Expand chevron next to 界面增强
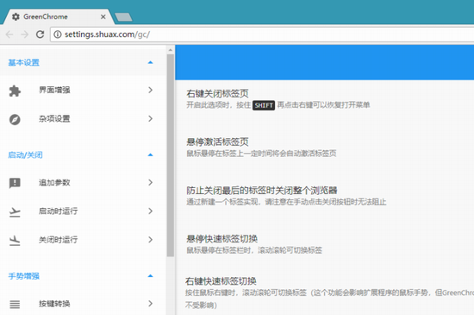This screenshot has width=474, height=315. [x=151, y=90]
